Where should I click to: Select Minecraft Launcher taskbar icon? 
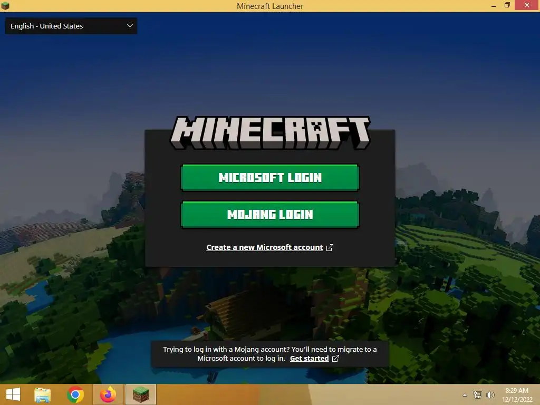tap(141, 394)
